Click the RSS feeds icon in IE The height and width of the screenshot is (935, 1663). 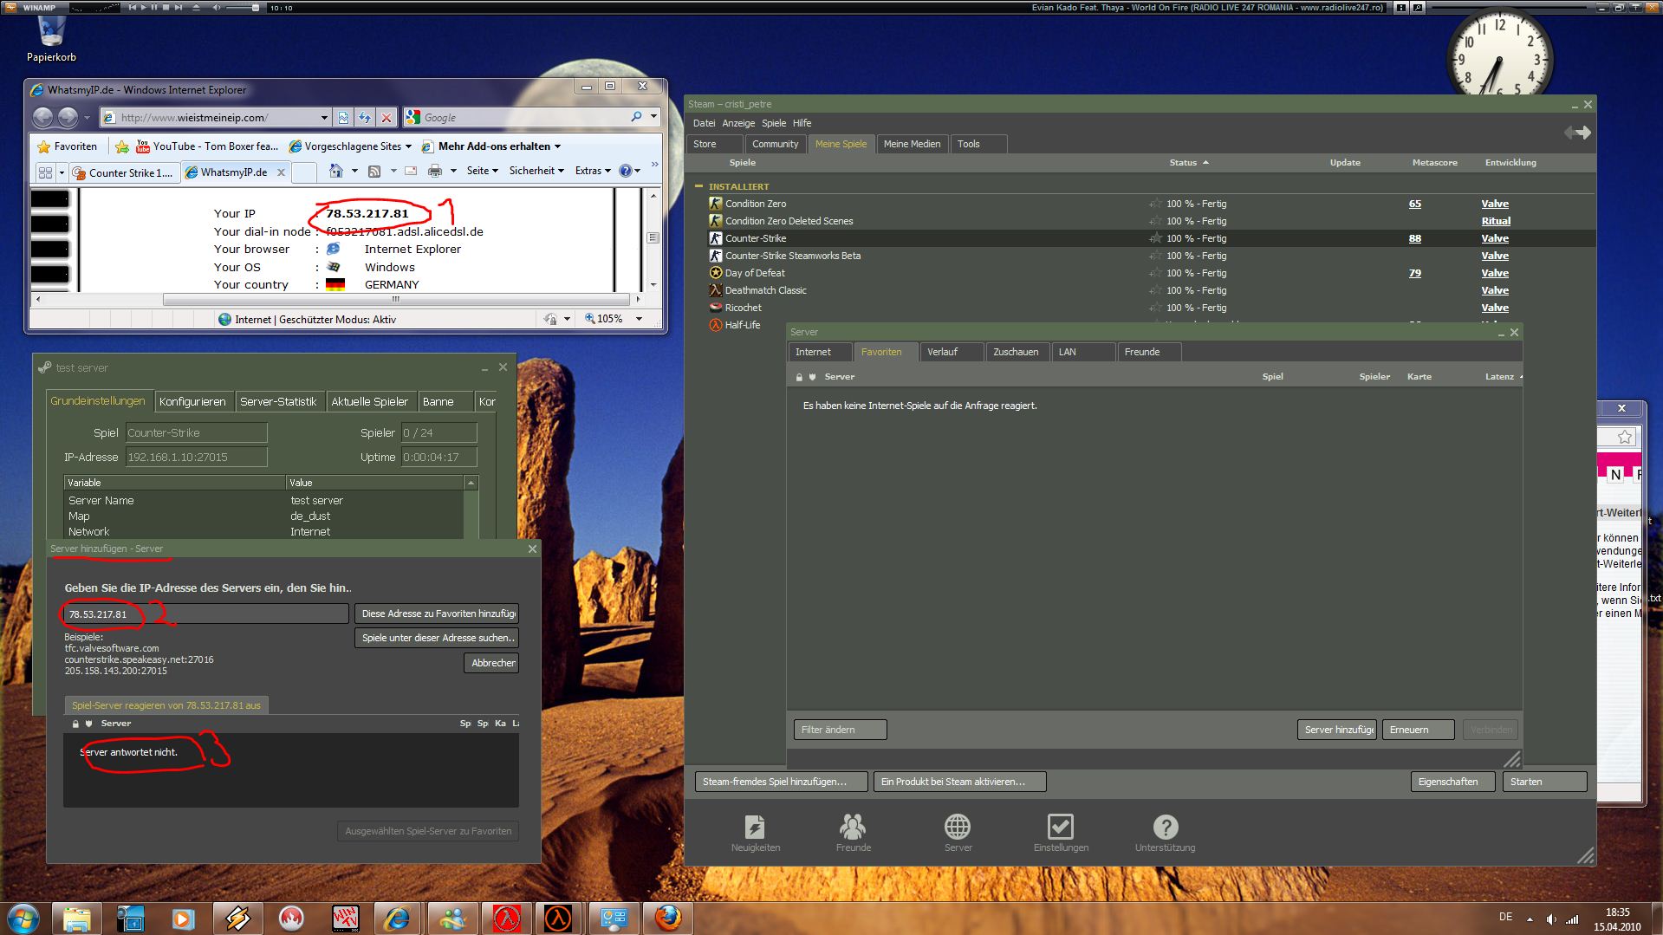point(374,171)
